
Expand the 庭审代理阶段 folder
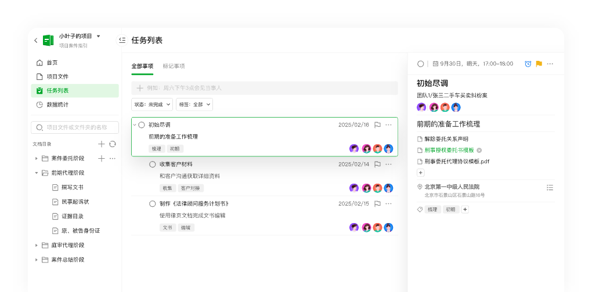[x=37, y=245]
